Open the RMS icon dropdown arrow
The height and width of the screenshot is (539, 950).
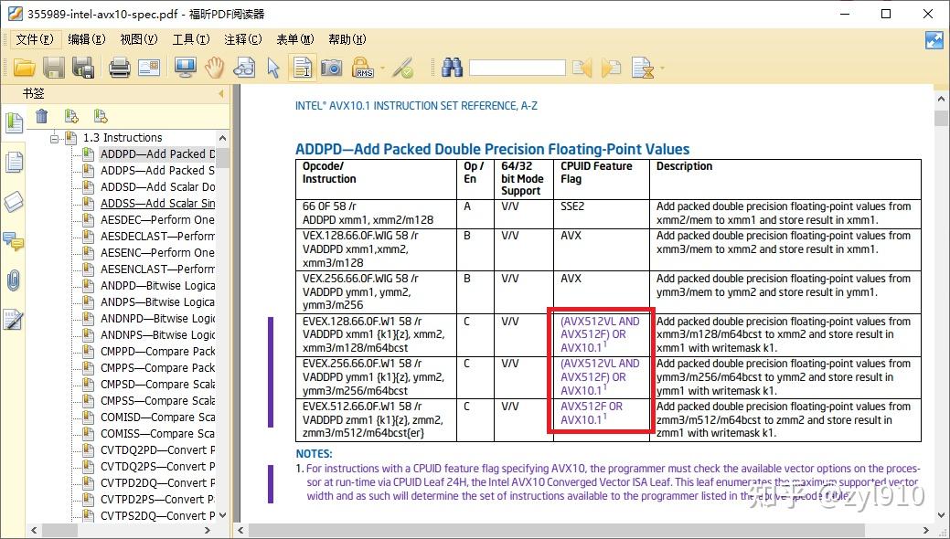382,68
